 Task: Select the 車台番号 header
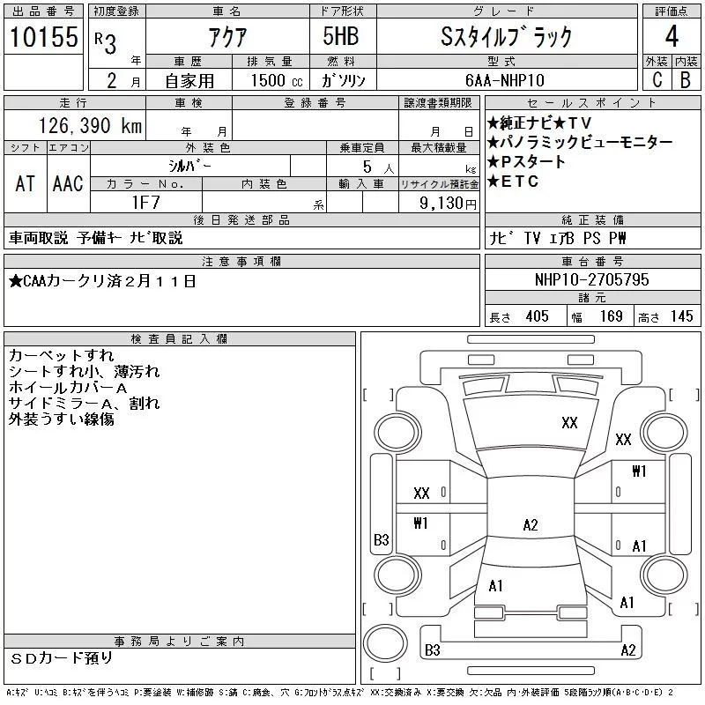pyautogui.click(x=592, y=262)
